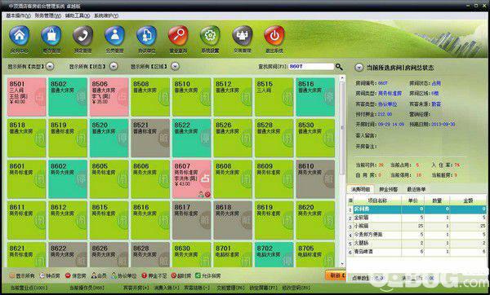Select teal room tile 8702
The height and width of the screenshot is (295, 490).
click(x=274, y=254)
